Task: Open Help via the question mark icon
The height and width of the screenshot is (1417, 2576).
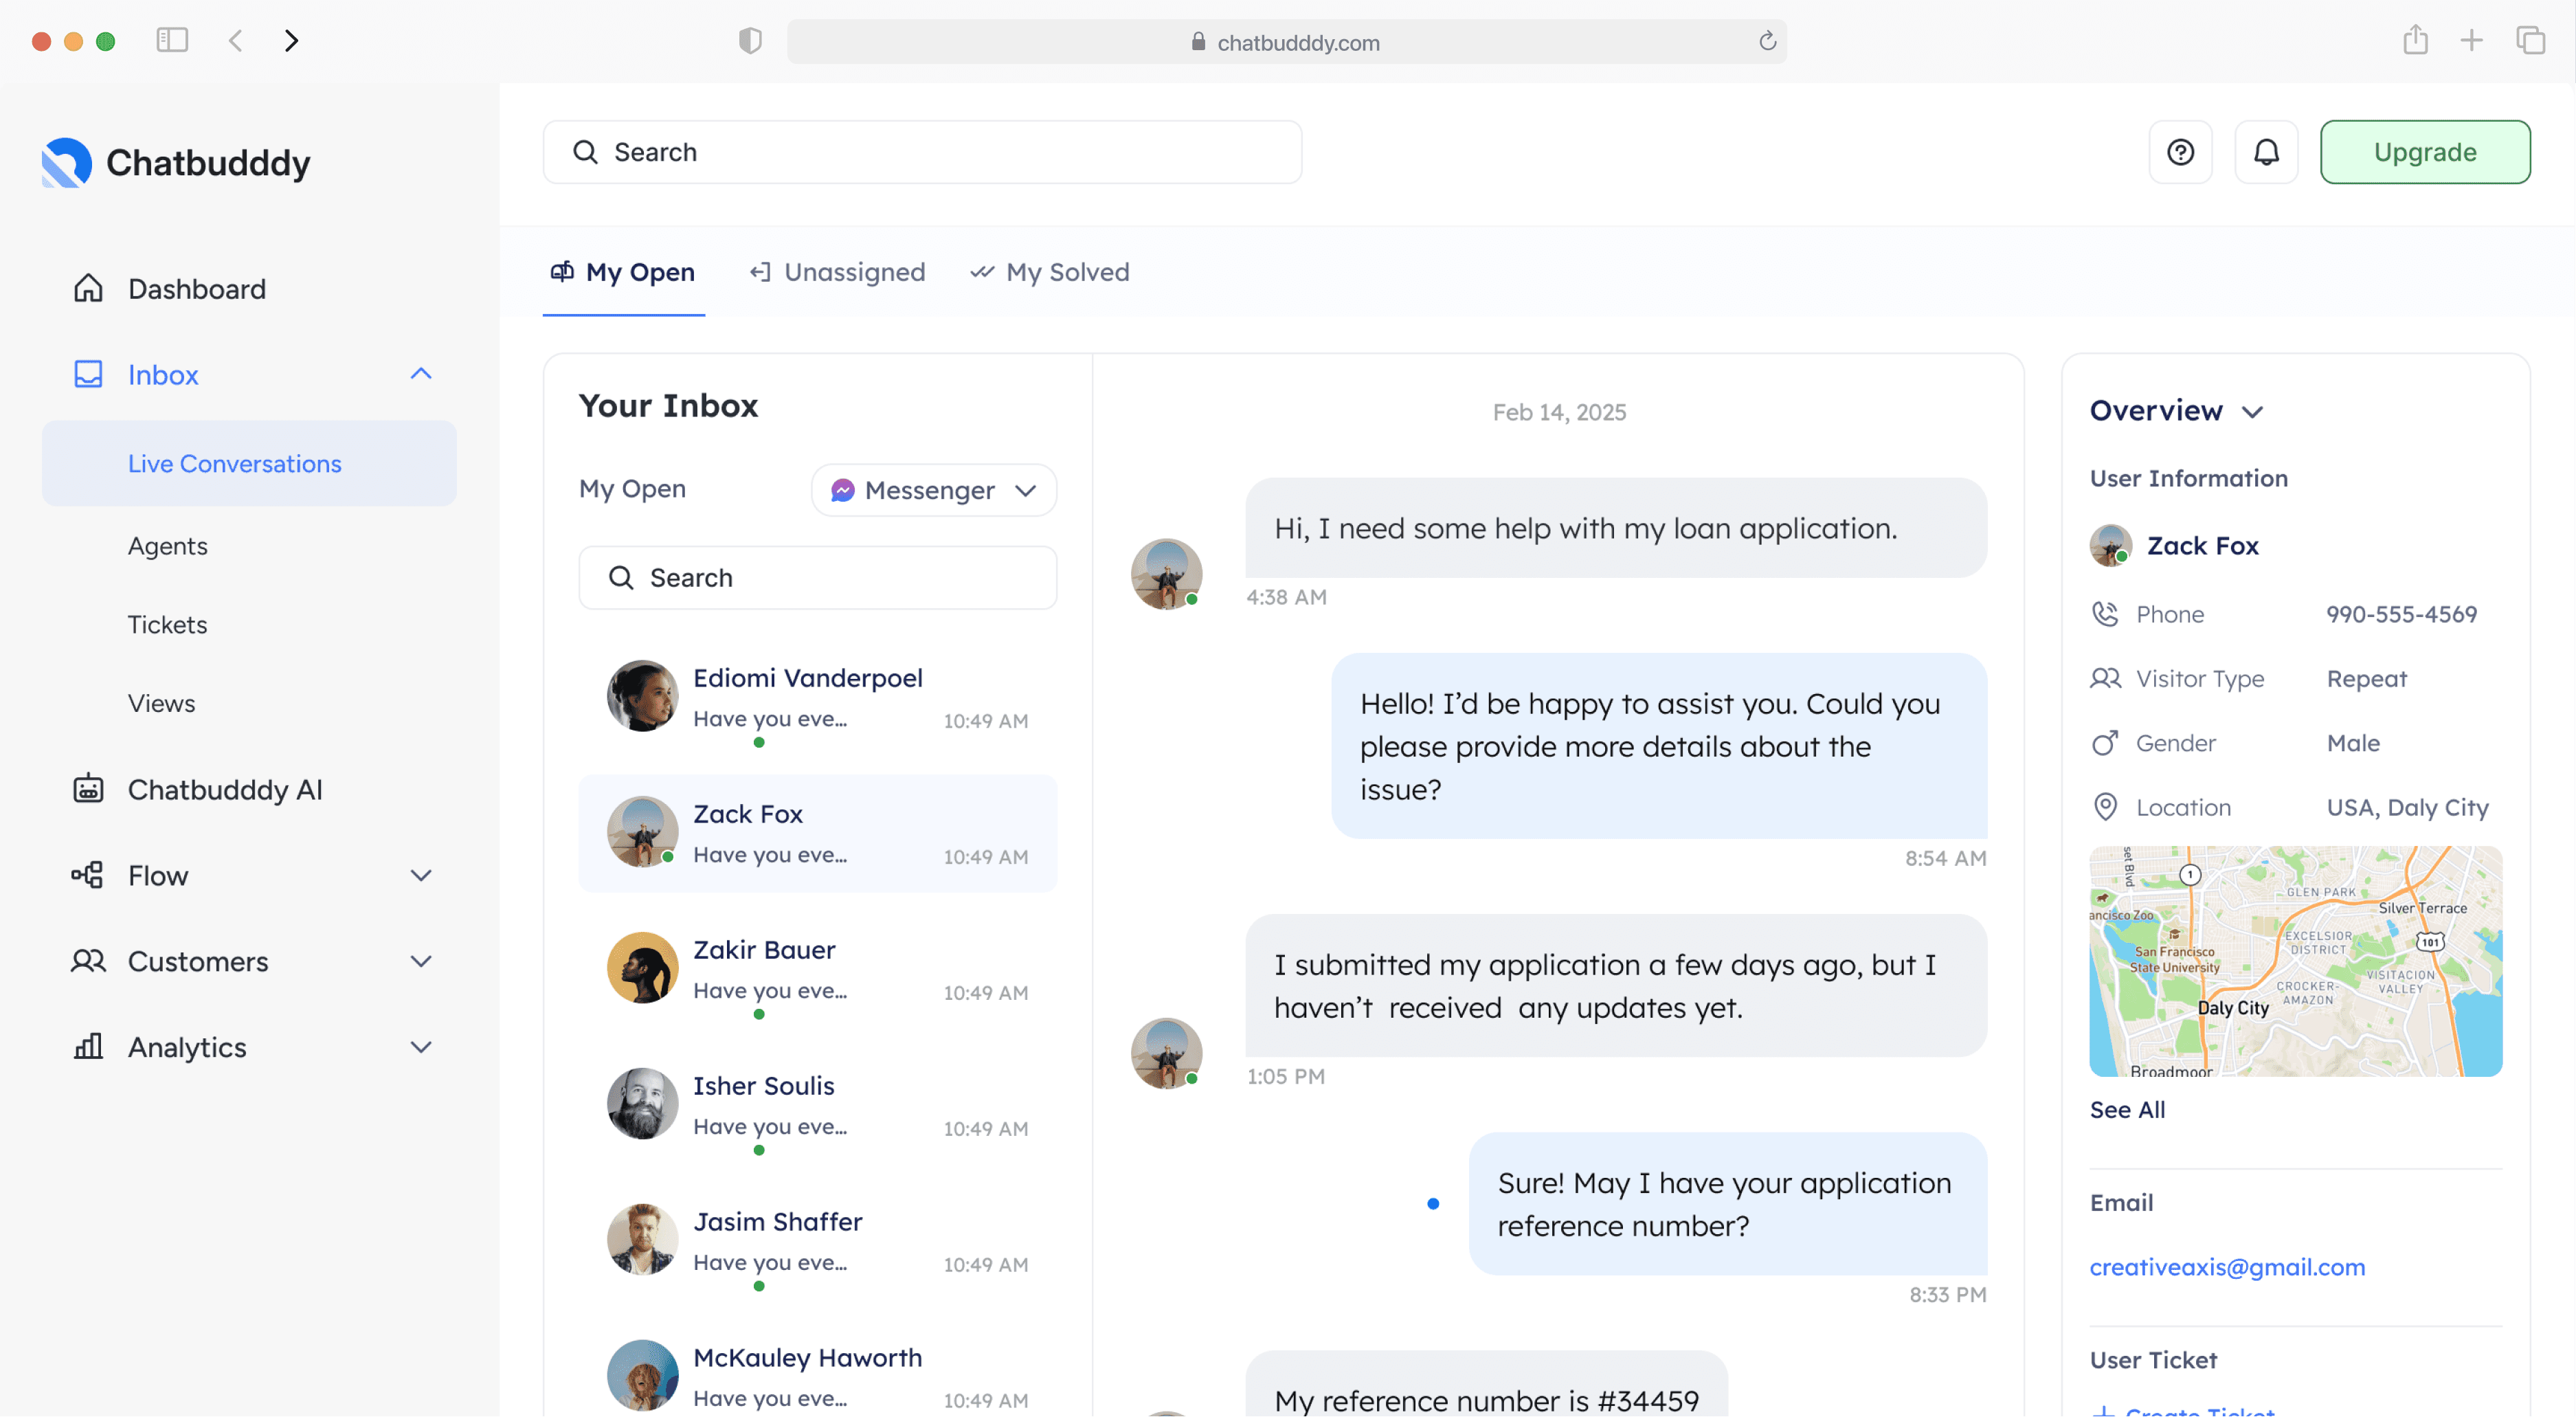Action: coord(2181,151)
